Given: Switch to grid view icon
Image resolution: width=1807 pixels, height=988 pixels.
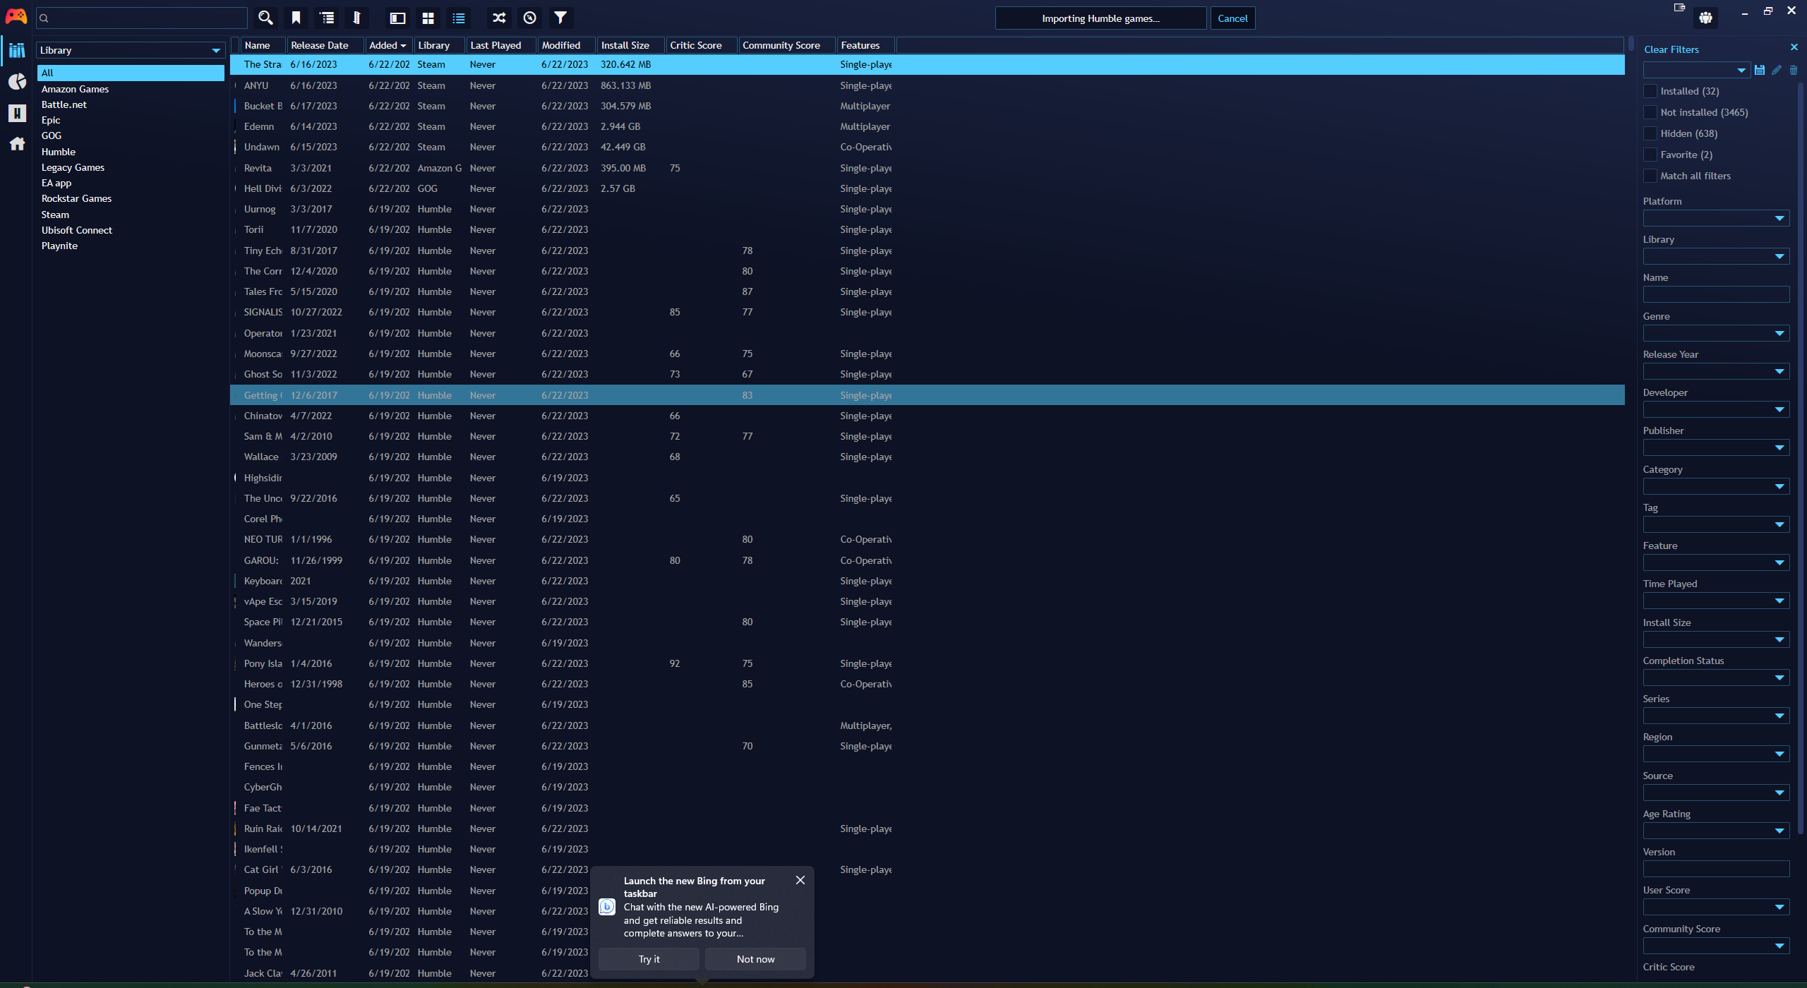Looking at the screenshot, I should pyautogui.click(x=428, y=18).
